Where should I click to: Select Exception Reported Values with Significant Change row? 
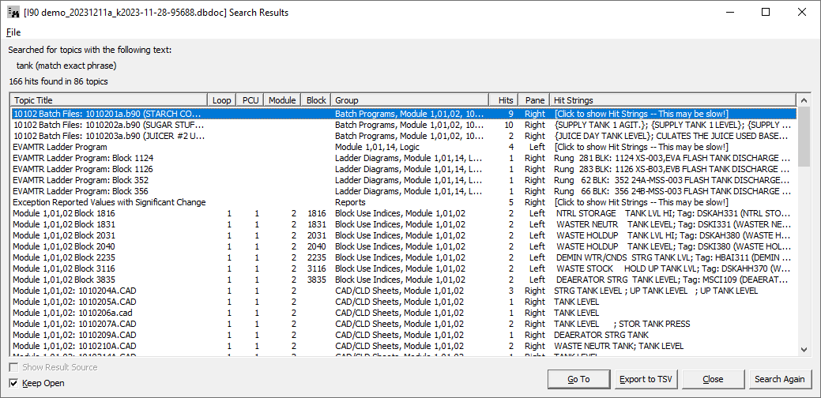pyautogui.click(x=404, y=202)
